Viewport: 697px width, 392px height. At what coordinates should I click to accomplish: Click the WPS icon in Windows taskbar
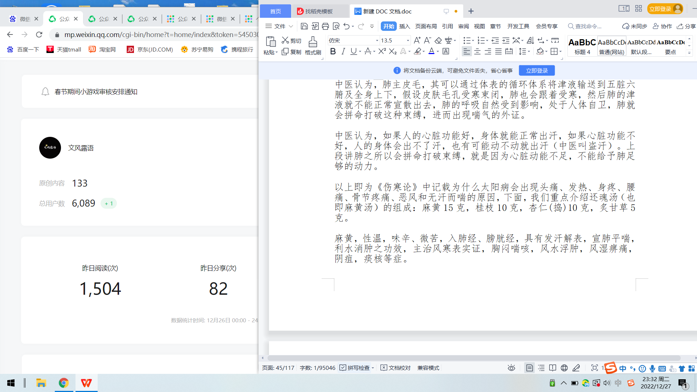point(86,383)
